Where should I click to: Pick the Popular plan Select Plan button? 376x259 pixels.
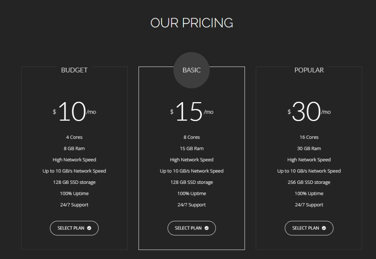(x=309, y=228)
